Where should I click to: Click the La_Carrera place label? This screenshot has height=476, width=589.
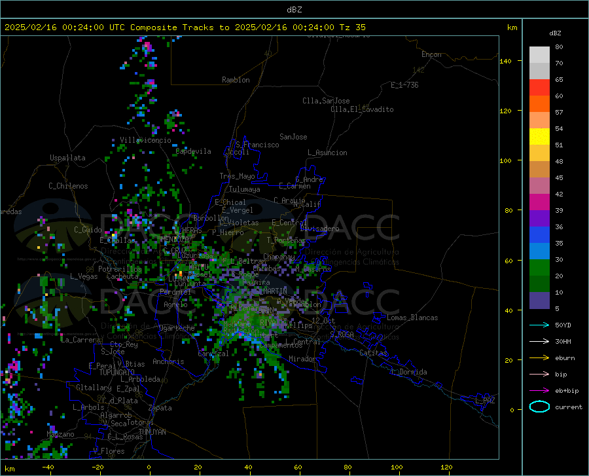80,340
